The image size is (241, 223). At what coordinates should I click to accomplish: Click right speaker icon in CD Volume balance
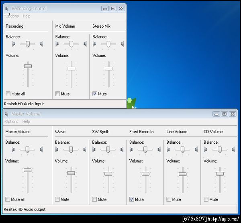click(233, 149)
